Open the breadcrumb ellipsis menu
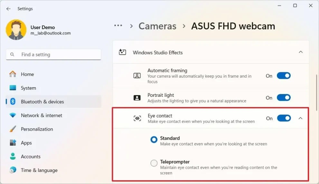Image resolution: width=319 pixels, height=184 pixels. point(118,26)
